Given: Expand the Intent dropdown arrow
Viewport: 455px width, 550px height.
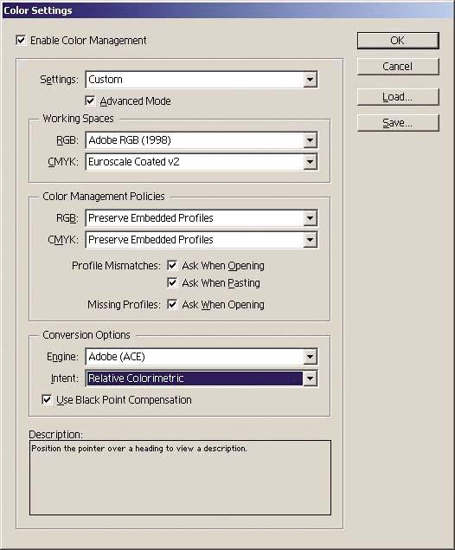Looking at the screenshot, I should [310, 379].
